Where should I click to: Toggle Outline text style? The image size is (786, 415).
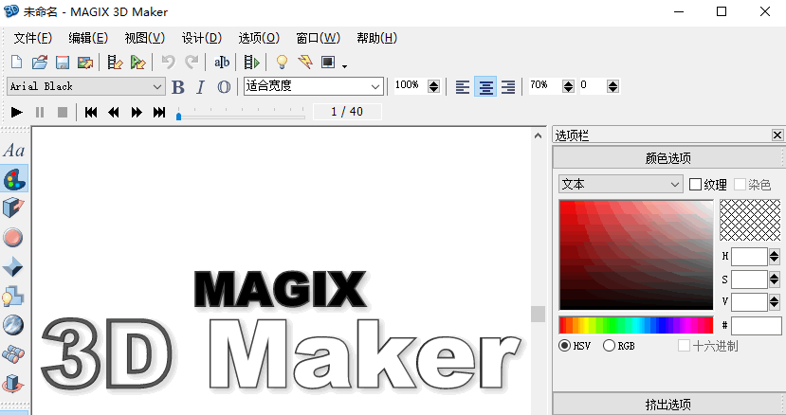point(224,87)
